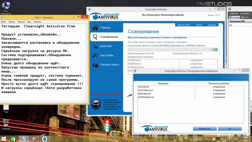This screenshot has width=252, height=142.
Task: Open Clearsight Antivirus taskbar icon
Action: pyautogui.click(x=44, y=139)
